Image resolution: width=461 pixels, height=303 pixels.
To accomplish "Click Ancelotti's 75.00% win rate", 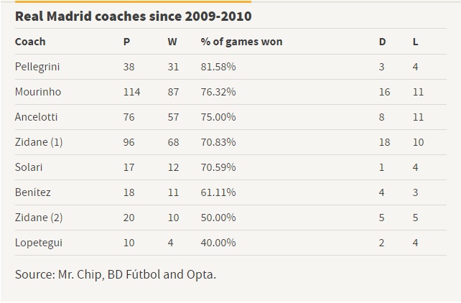I will (218, 117).
